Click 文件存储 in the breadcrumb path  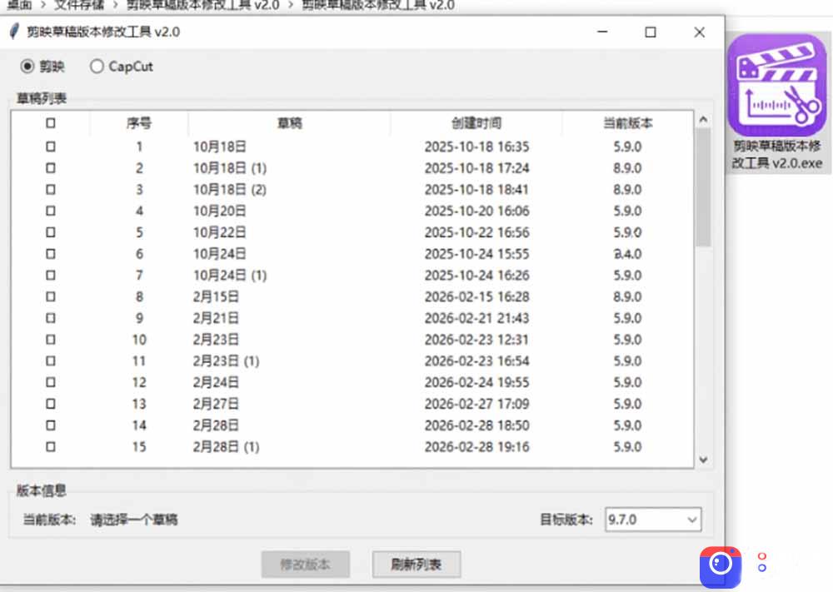[78, 5]
